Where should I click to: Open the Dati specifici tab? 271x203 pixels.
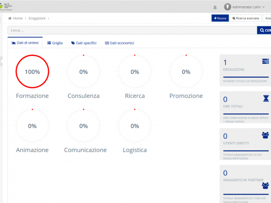[84, 43]
